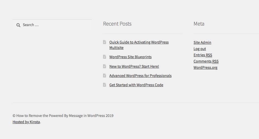Viewport: 259px width, 139px height.
Task: Click the document icon beside WordPress Site Blueprints
Action: point(104,57)
